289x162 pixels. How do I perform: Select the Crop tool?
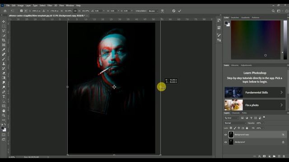pyautogui.click(x=4, y=40)
